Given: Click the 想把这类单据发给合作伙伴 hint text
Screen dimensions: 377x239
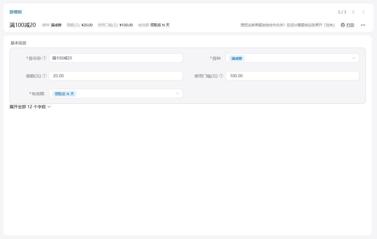Looking at the screenshot, I should click(x=288, y=25).
